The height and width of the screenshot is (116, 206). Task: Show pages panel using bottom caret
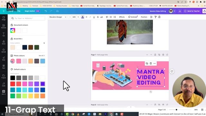(x=131, y=107)
